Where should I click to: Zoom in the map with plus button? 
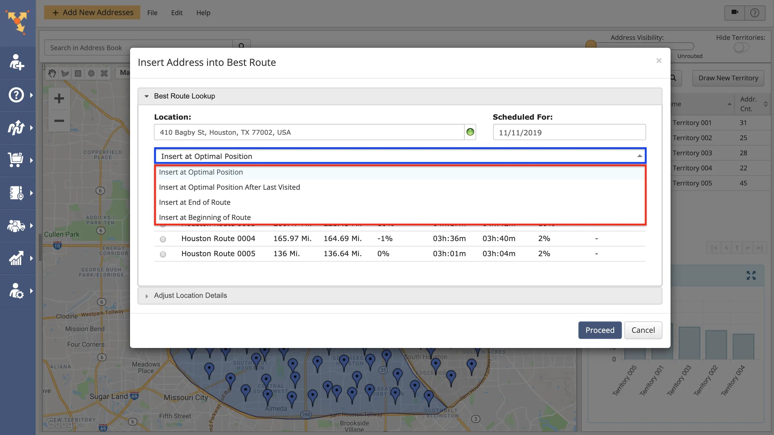(59, 98)
